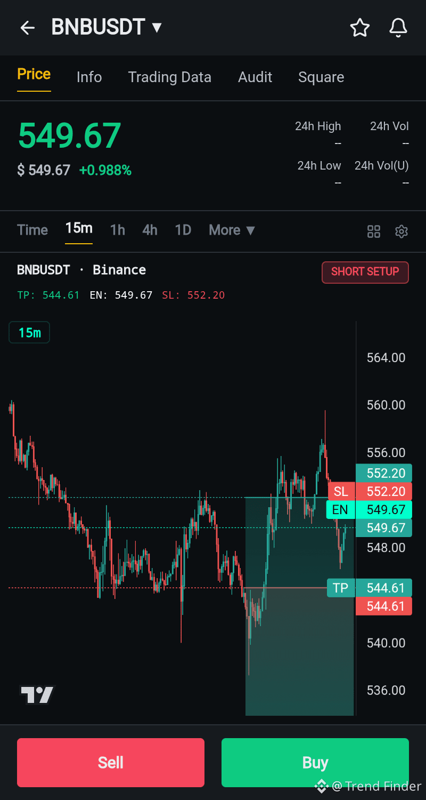426x800 pixels.
Task: Go back using the arrow icon
Action: pos(27,28)
